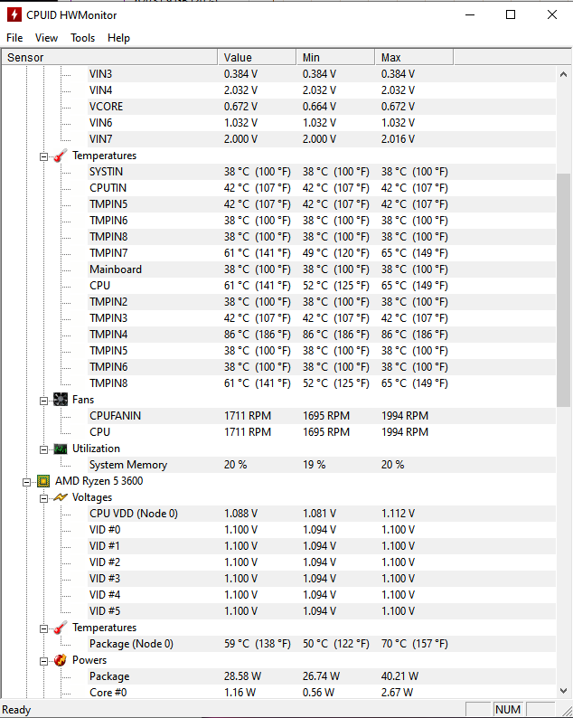Screen dimensions: 573x718
Task: Collapse the Utilization tree node
Action: tap(43, 449)
